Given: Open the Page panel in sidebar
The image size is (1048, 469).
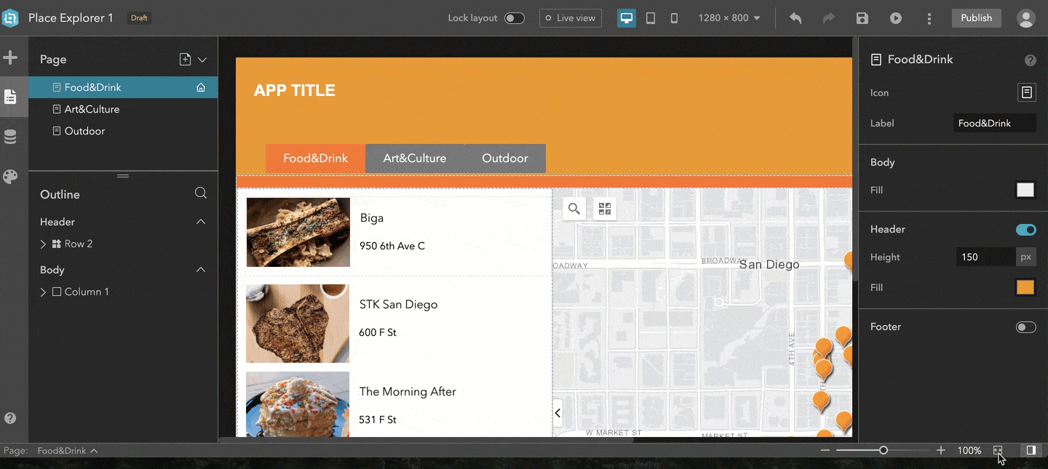Looking at the screenshot, I should [10, 97].
